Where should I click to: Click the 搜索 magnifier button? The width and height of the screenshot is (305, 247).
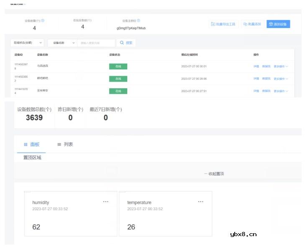coord(126,43)
